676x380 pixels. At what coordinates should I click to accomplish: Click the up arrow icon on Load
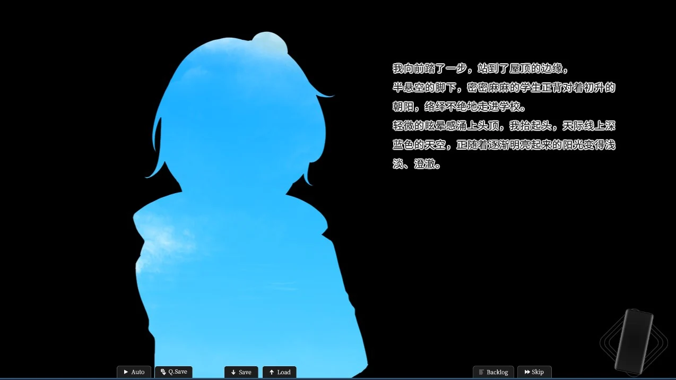point(272,373)
